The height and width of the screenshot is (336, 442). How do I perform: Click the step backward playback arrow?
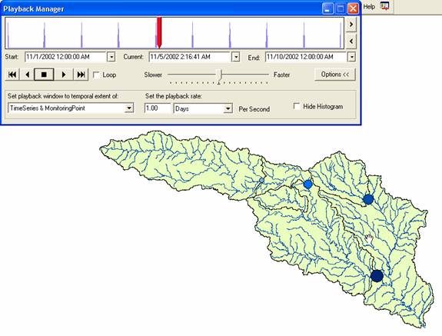click(28, 75)
